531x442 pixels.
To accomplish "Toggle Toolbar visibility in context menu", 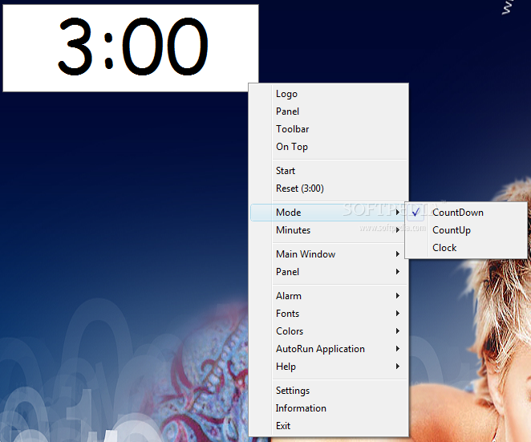I will pyautogui.click(x=329, y=129).
